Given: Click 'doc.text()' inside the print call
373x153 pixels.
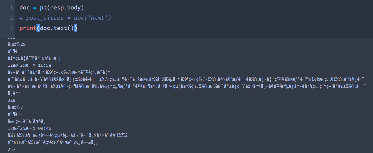Looking at the screenshot, I should click(x=57, y=28).
